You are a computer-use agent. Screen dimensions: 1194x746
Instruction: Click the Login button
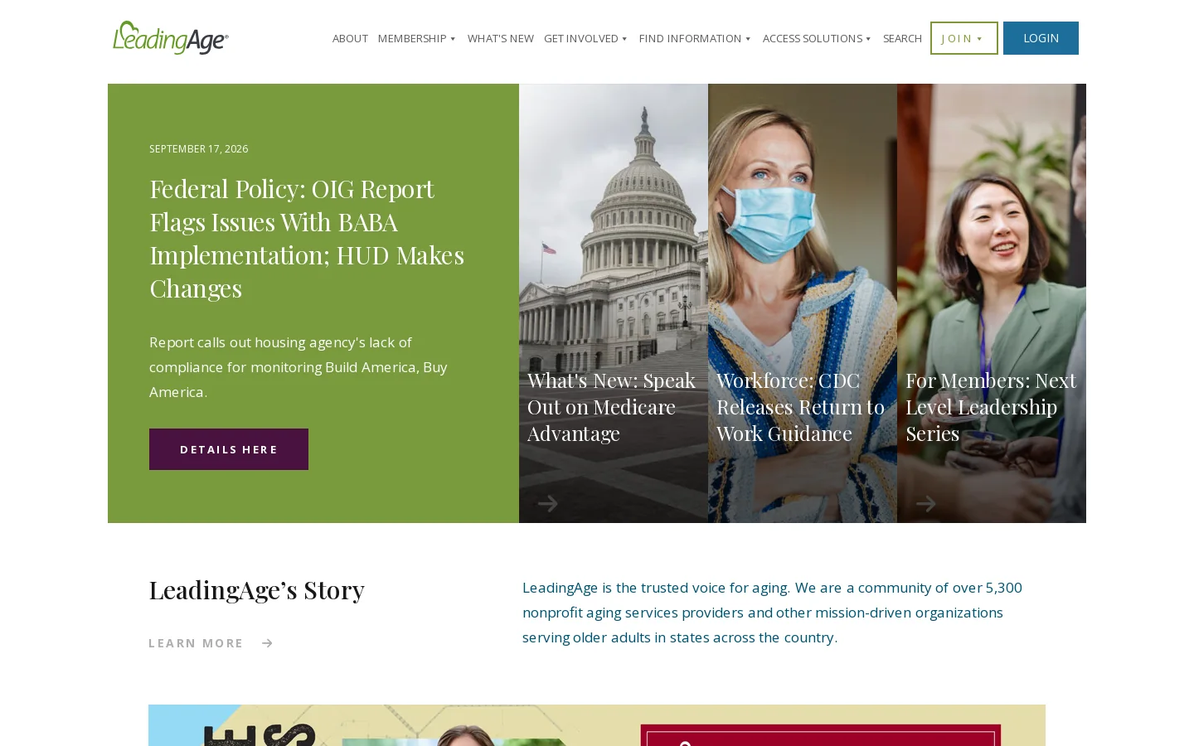coord(1041,38)
